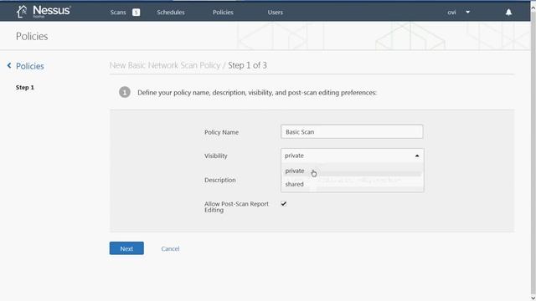Click the Policy Name input field
This screenshot has height=301, width=536.
[352, 132]
